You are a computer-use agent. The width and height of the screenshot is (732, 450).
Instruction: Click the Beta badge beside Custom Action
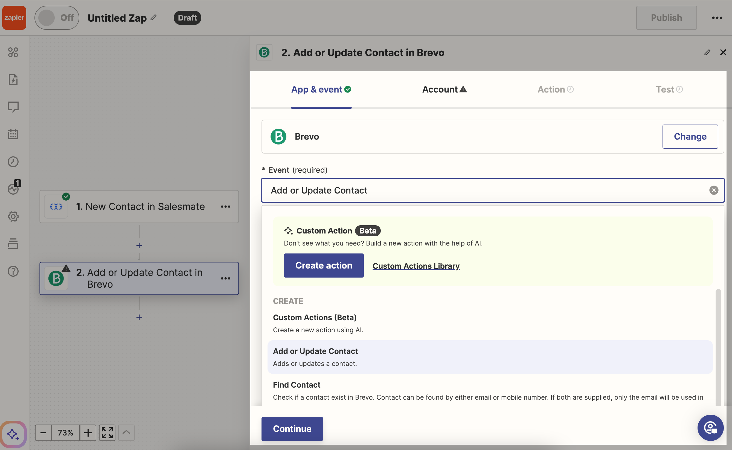point(368,231)
